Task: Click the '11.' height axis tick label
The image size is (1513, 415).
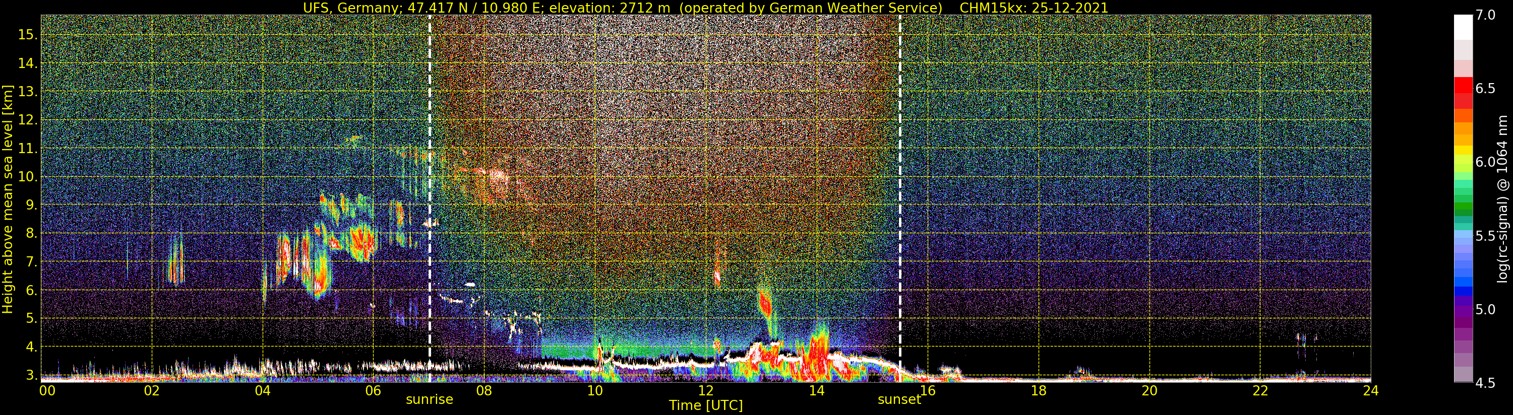Action: 28,149
